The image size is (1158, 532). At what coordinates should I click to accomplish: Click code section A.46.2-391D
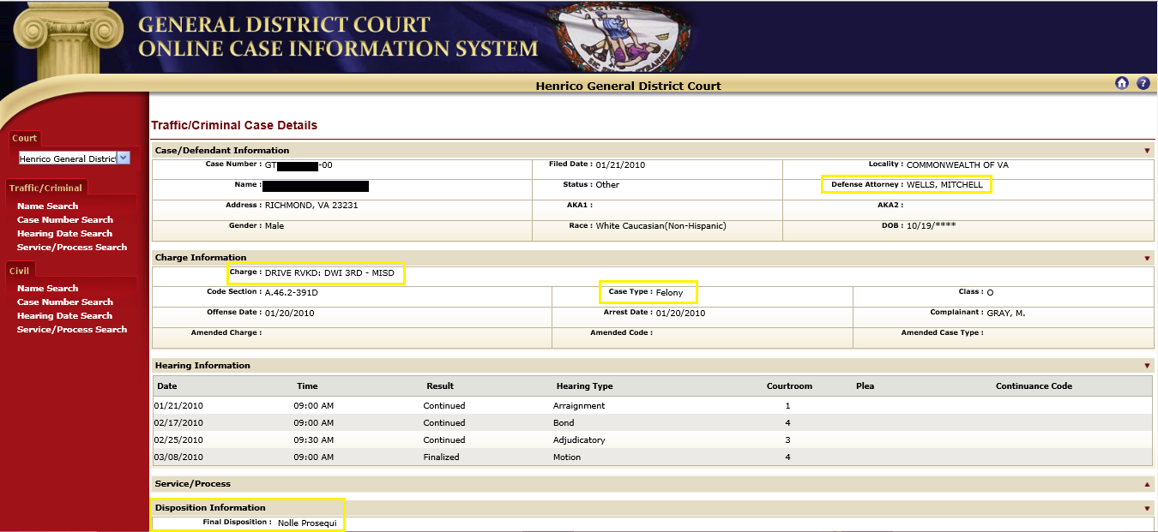pyautogui.click(x=292, y=293)
